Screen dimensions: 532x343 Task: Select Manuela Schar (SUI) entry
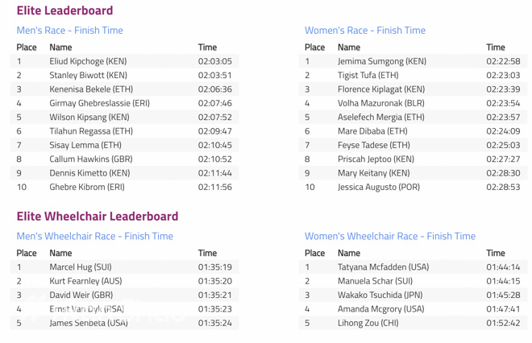(375, 281)
